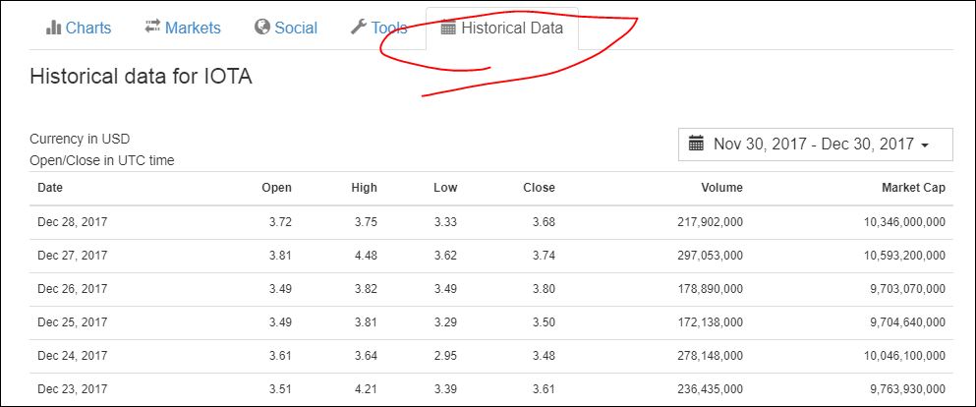Click volume value 172,138,000
This screenshot has height=407, width=976.
tap(711, 322)
